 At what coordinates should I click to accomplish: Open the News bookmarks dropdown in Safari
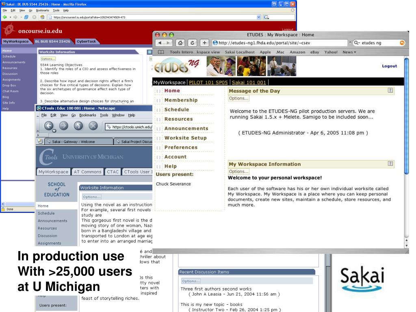[349, 52]
